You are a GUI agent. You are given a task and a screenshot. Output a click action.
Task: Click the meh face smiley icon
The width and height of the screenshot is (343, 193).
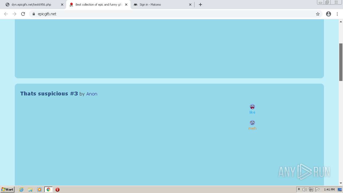pyautogui.click(x=252, y=123)
